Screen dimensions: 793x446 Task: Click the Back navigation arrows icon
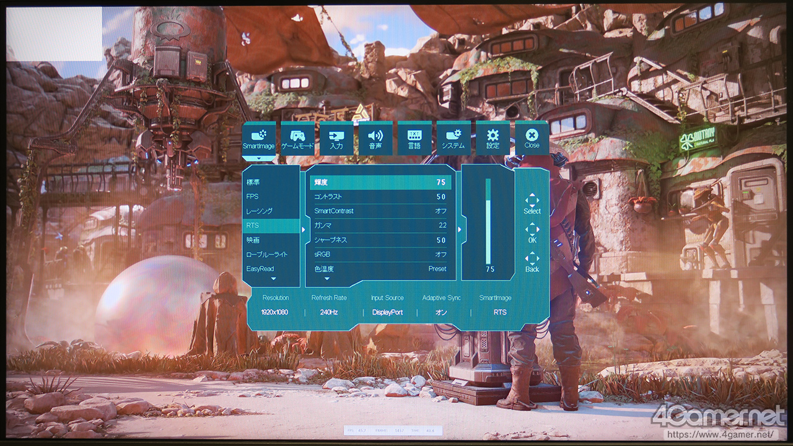[532, 258]
